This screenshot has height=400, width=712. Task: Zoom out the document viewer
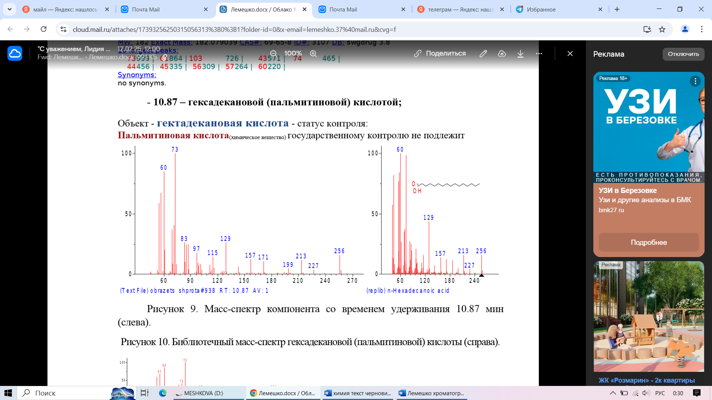[273, 54]
